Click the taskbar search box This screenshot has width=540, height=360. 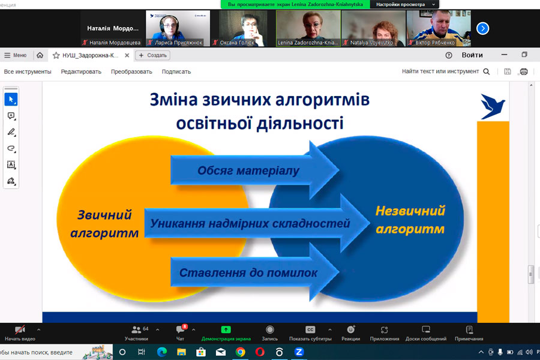click(55, 352)
